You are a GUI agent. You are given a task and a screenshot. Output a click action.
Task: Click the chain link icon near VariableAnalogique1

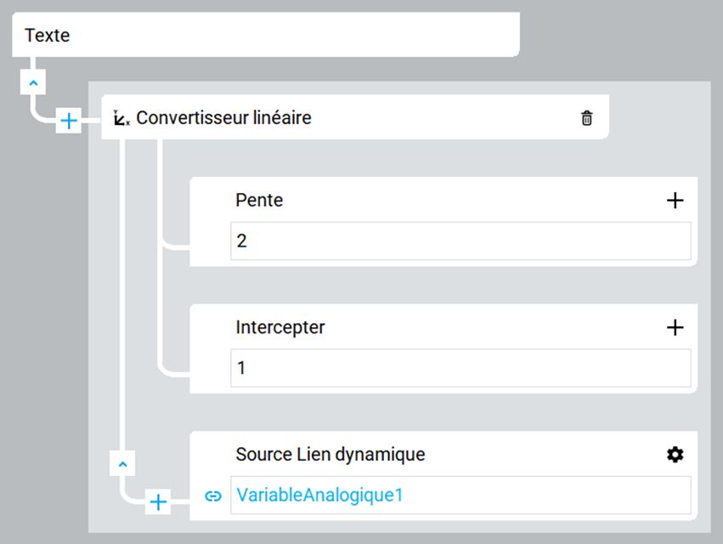[213, 496]
